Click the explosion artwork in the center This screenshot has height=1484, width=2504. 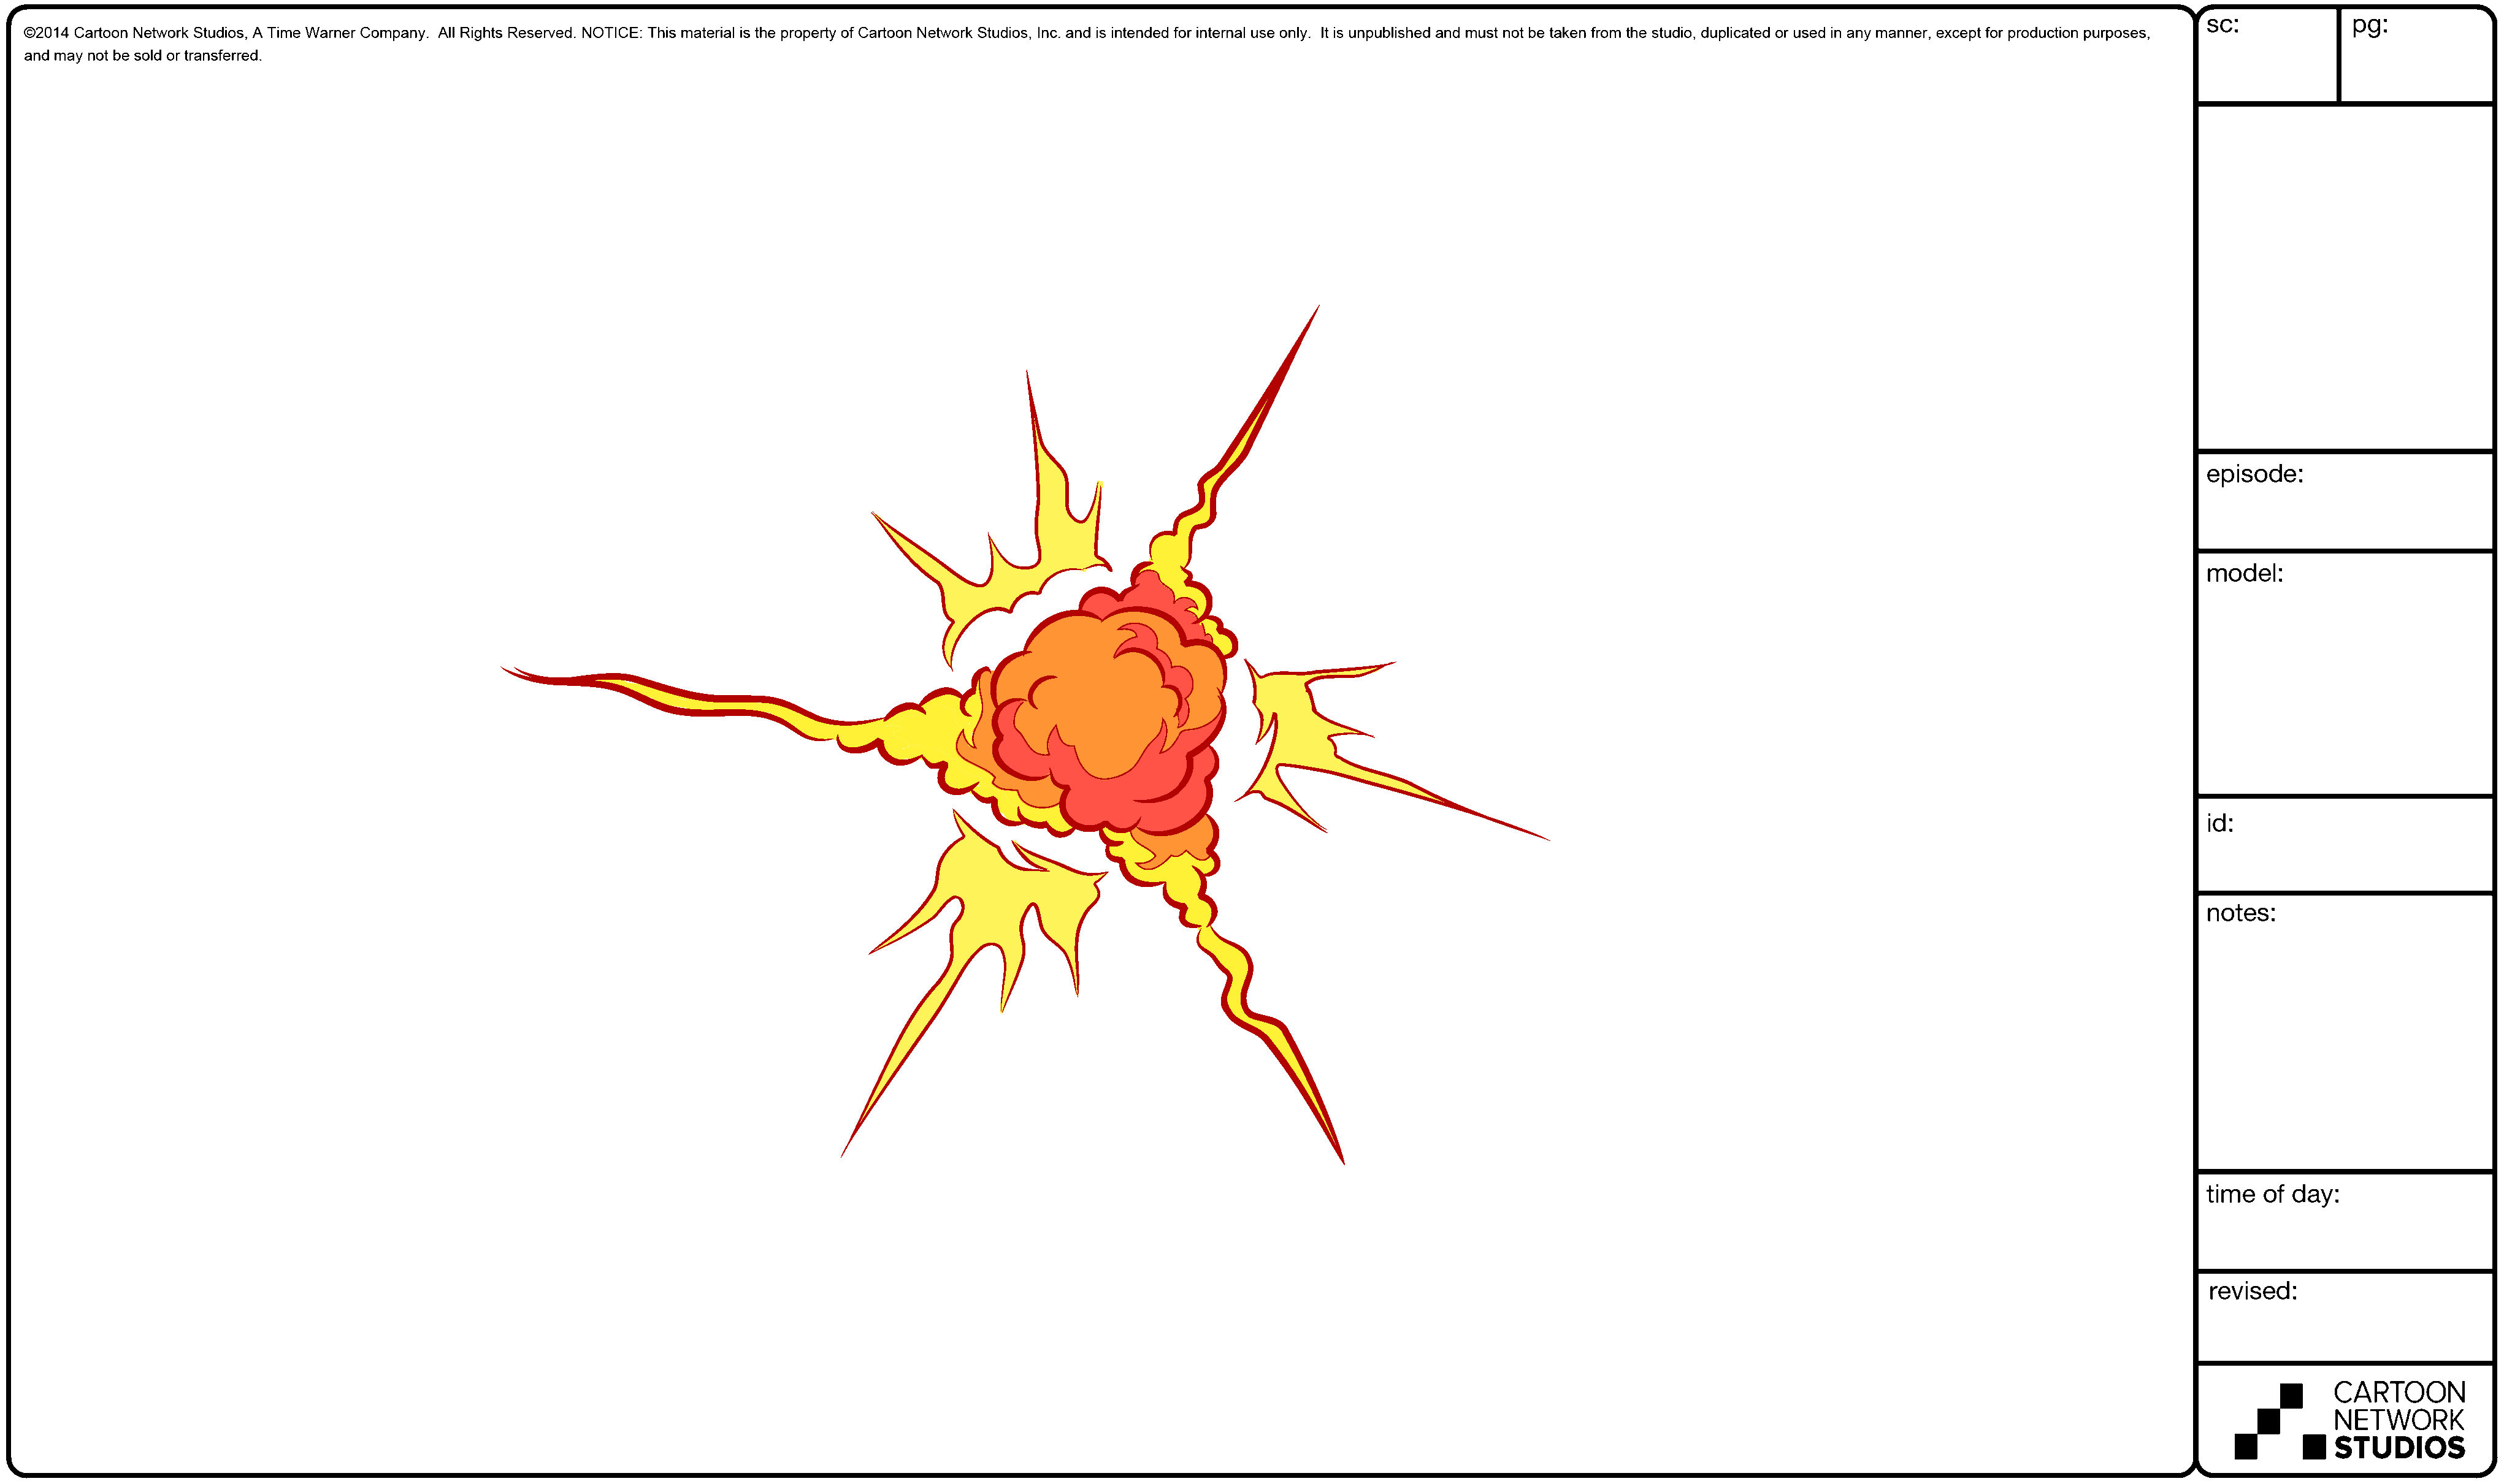click(1025, 735)
